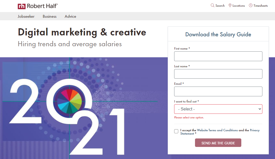Go to Locations text link
The image size is (275, 159).
point(238,6)
